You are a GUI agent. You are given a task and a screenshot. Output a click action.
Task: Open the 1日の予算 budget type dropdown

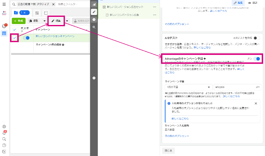[188, 87]
